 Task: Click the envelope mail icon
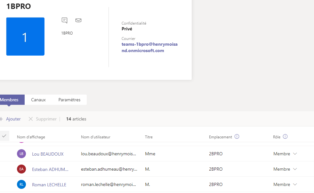pos(78,20)
